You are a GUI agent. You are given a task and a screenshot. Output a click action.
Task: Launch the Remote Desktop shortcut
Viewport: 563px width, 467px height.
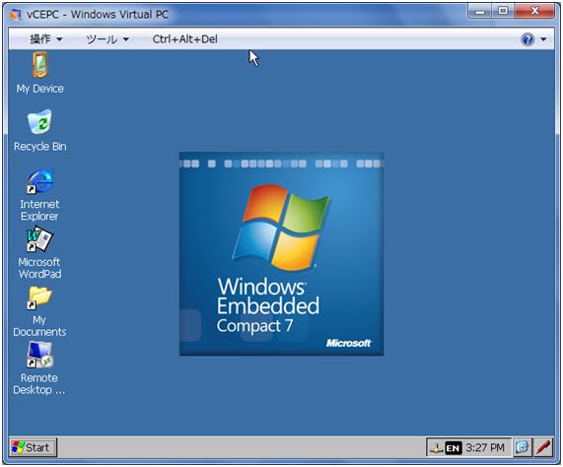pyautogui.click(x=39, y=368)
